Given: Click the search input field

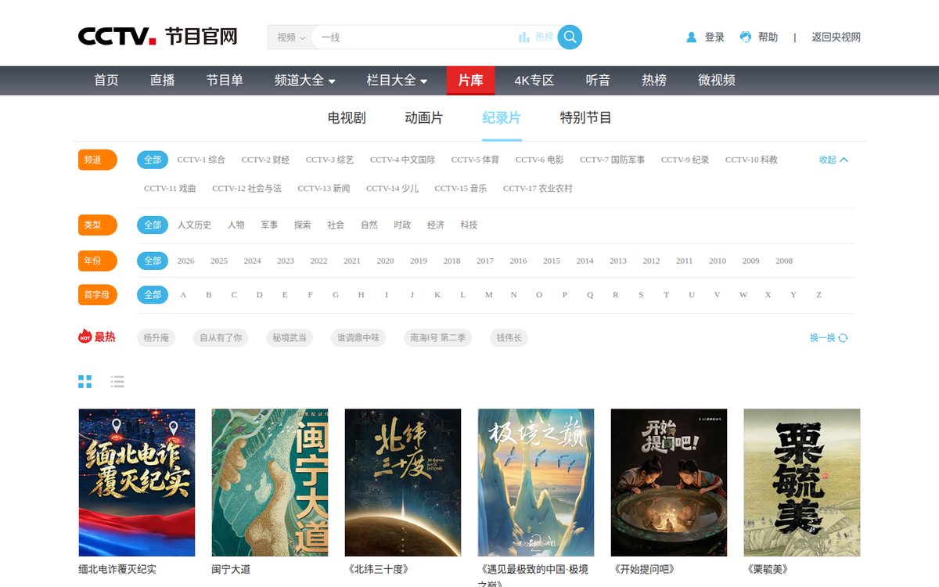Looking at the screenshot, I should [415, 37].
